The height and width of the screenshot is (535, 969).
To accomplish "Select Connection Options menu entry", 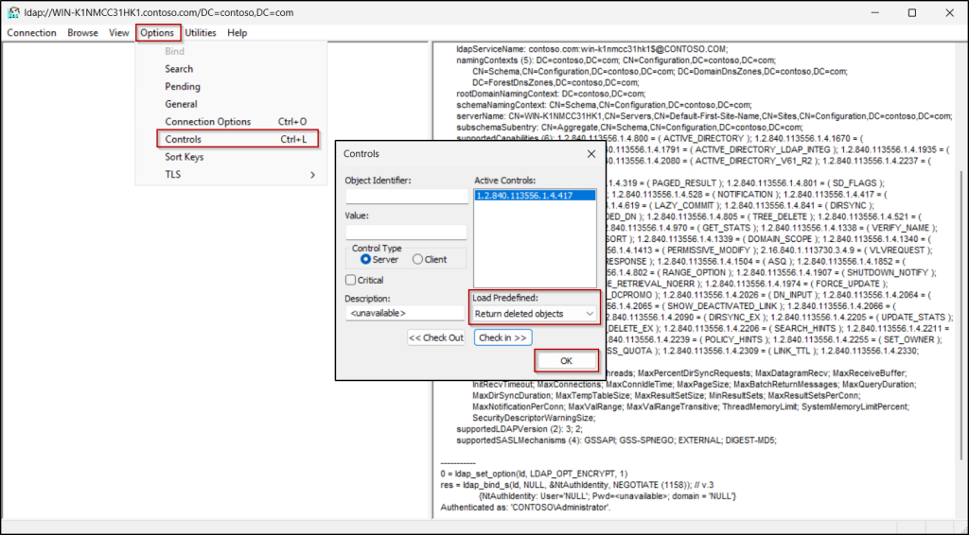I will click(x=230, y=122).
